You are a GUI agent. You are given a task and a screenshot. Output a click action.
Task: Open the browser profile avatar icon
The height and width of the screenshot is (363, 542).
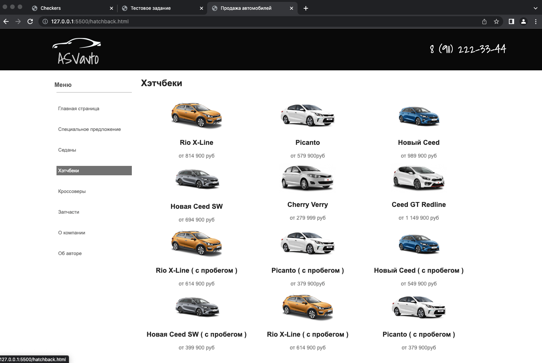point(524,21)
